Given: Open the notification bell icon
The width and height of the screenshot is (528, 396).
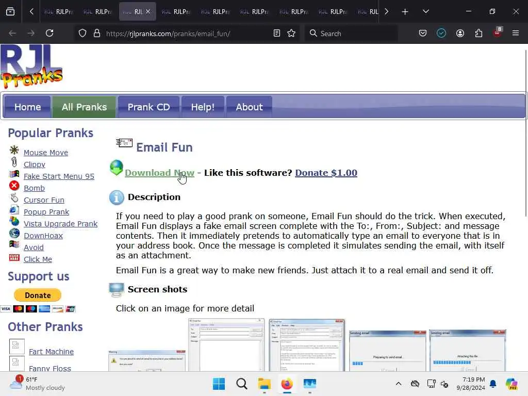Looking at the screenshot, I should (493, 384).
